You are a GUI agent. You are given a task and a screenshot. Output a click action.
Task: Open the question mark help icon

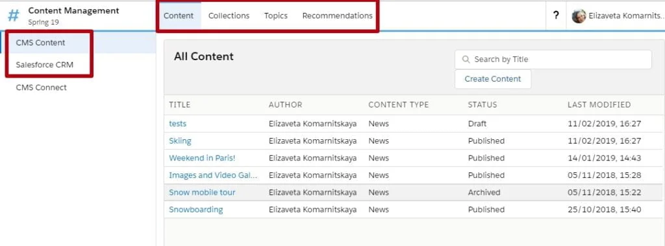556,16
